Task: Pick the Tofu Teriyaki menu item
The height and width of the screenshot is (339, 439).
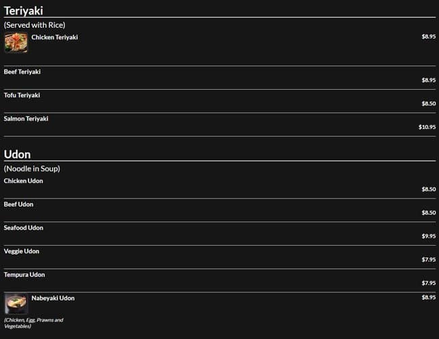Action: click(x=22, y=95)
